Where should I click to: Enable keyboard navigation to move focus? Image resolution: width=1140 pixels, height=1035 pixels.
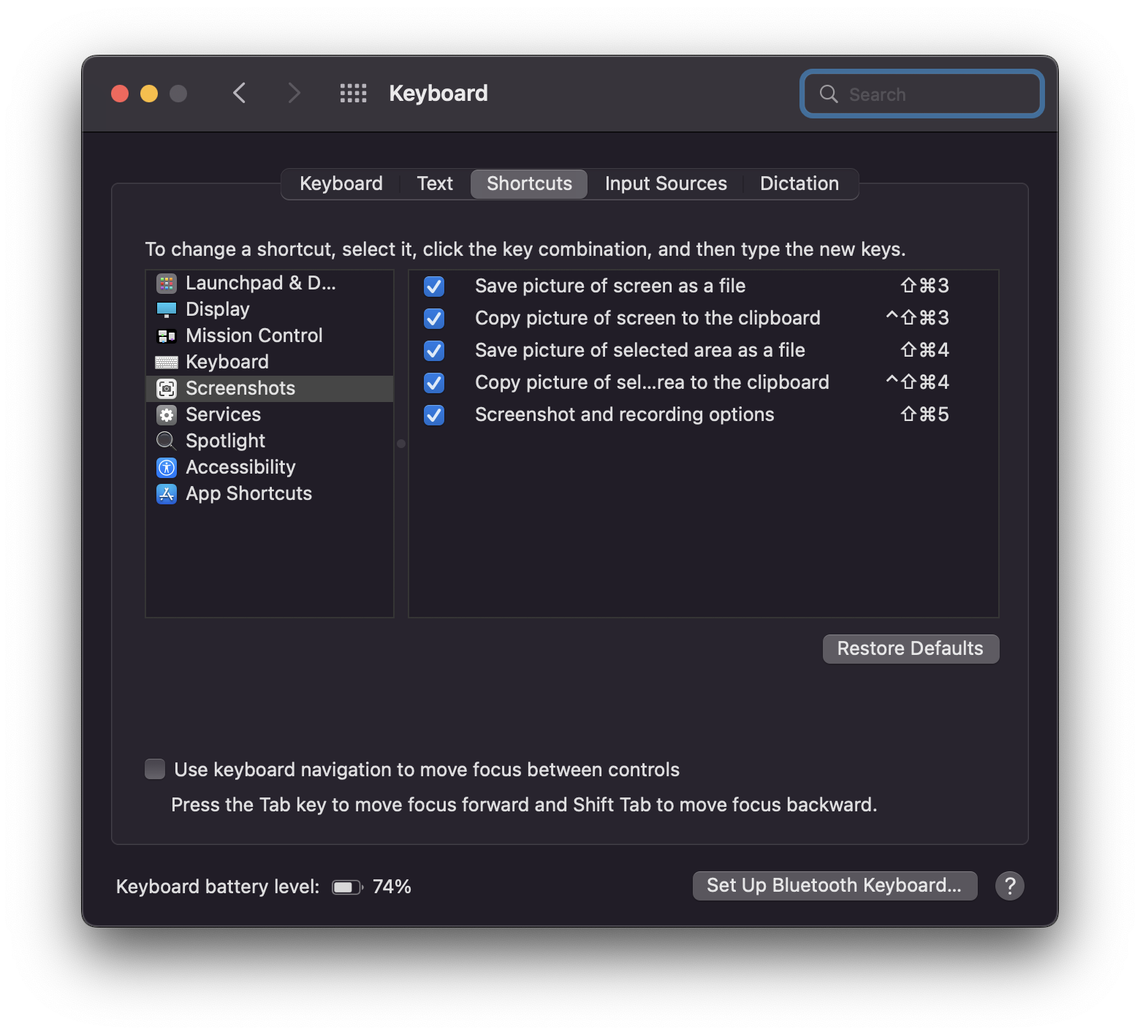pyautogui.click(x=155, y=769)
